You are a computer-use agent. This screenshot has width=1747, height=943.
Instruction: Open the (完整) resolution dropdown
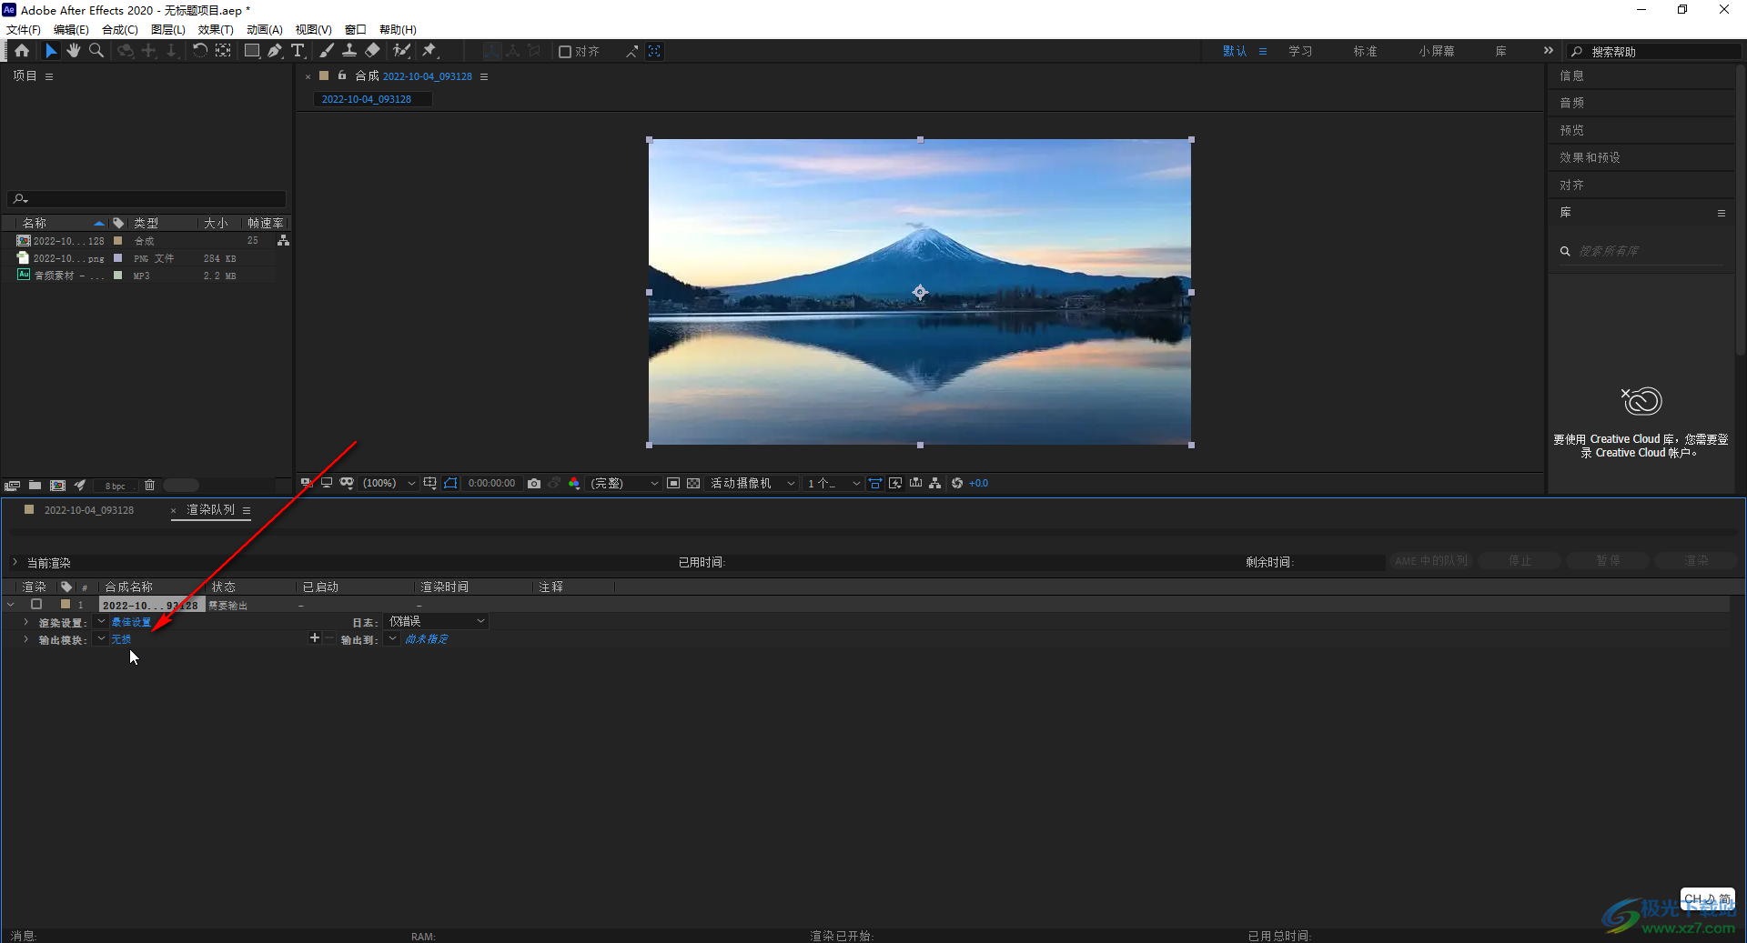click(x=624, y=484)
